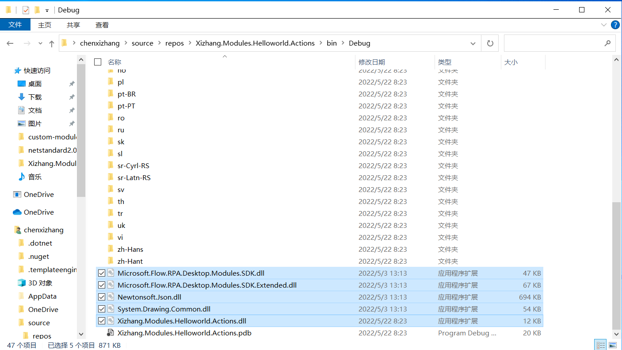Click the 音乐 music note icon
The image size is (622, 350).
coord(21,177)
